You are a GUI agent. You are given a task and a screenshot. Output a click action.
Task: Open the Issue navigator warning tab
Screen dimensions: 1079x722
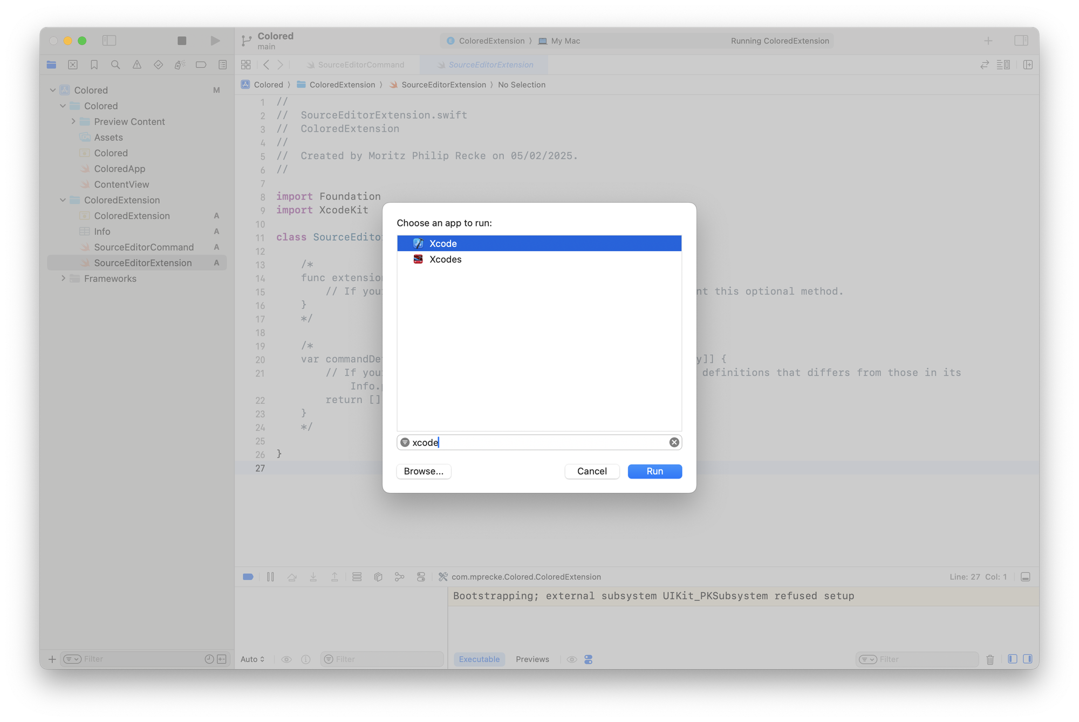click(x=137, y=65)
